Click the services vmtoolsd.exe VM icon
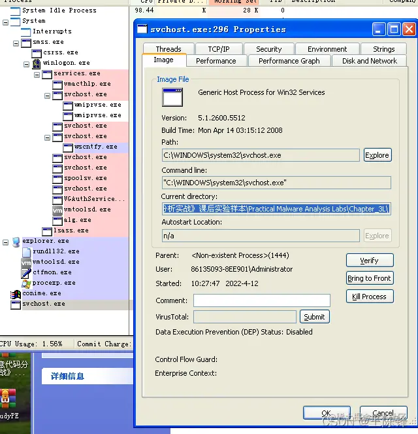 (57, 210)
